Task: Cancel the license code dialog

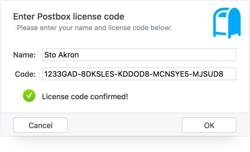Action: pyautogui.click(x=40, y=125)
